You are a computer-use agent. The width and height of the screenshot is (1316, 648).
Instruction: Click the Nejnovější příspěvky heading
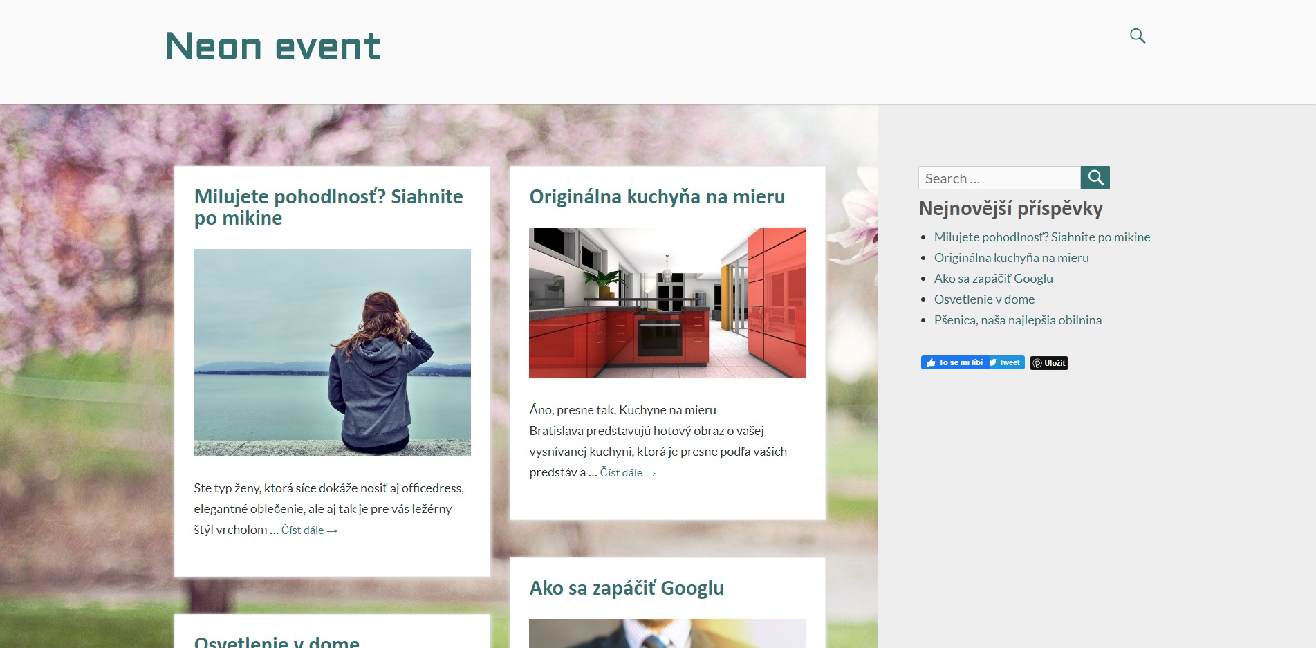click(x=1010, y=209)
